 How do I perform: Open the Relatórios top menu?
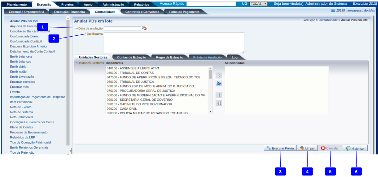pyautogui.click(x=141, y=4)
